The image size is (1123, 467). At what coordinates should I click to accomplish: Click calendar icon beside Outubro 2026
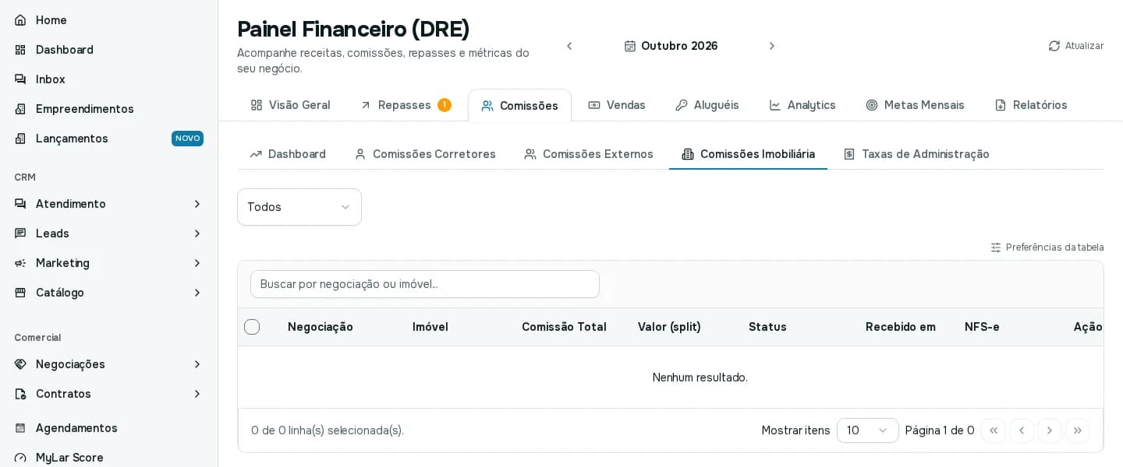coord(630,46)
